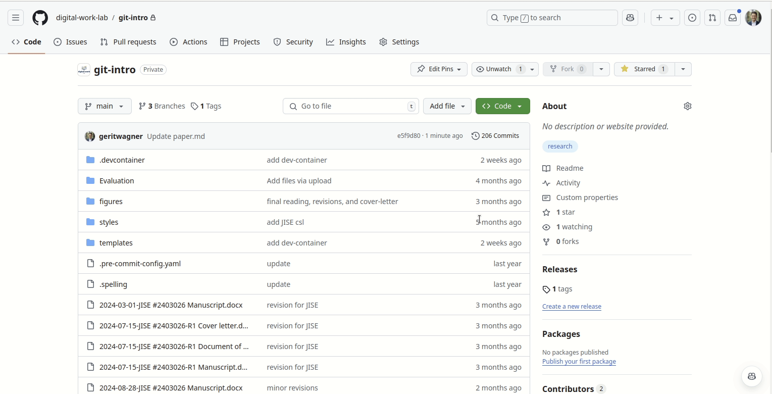The height and width of the screenshot is (394, 772).
Task: Click the styles folder icon
Action: (x=90, y=222)
